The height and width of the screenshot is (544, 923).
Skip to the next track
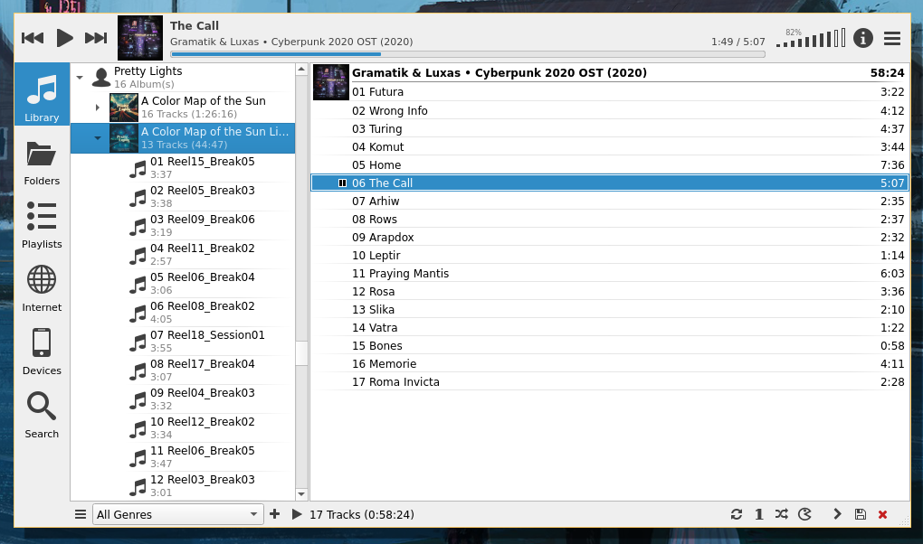(x=96, y=38)
